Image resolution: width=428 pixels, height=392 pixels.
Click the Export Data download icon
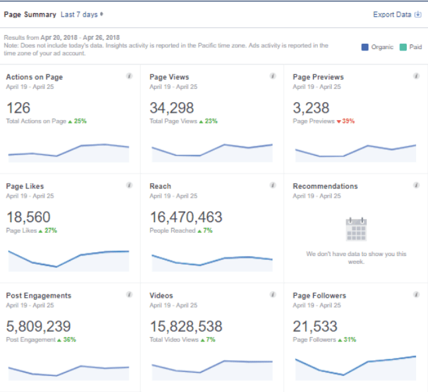tap(418, 14)
